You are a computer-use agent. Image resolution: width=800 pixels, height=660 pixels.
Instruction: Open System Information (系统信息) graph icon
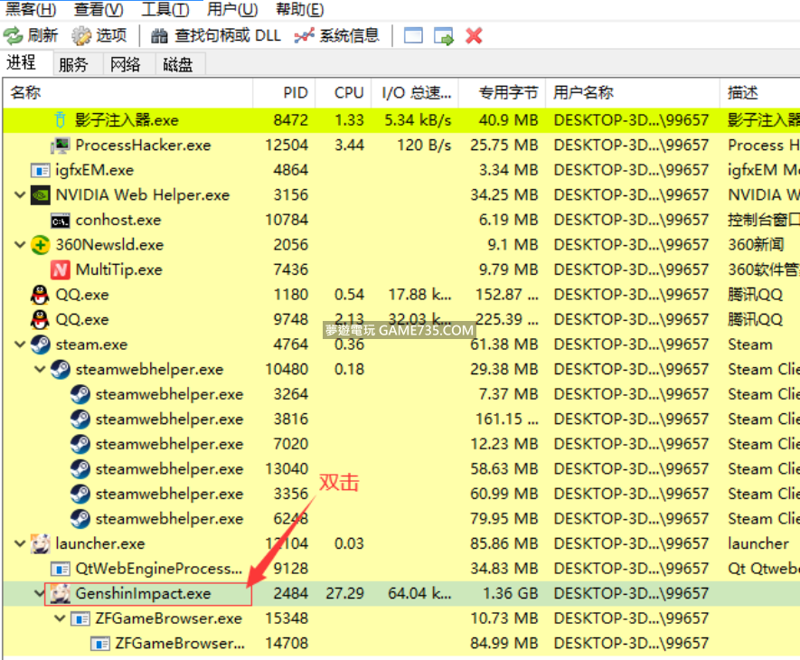pyautogui.click(x=305, y=36)
